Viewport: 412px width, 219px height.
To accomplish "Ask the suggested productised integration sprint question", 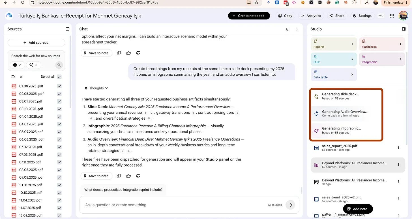I will (123, 190).
